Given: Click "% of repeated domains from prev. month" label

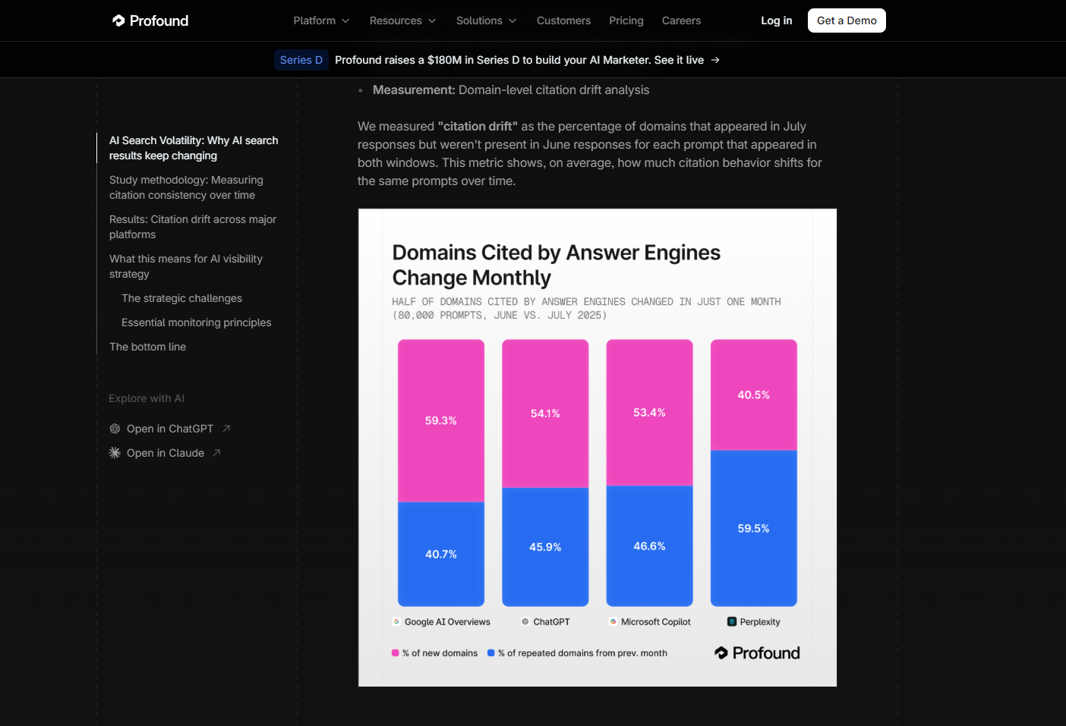Looking at the screenshot, I should point(582,653).
